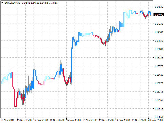This screenshot has height=123, width=164.
Task: Click the 1.14335 price axis label
Action: [159, 24]
